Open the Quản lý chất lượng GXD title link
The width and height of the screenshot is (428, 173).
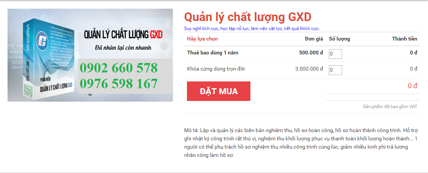(x=247, y=17)
